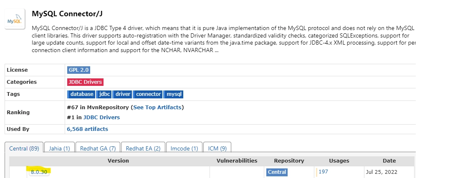Click the MySQL logo icon

pos(15,19)
